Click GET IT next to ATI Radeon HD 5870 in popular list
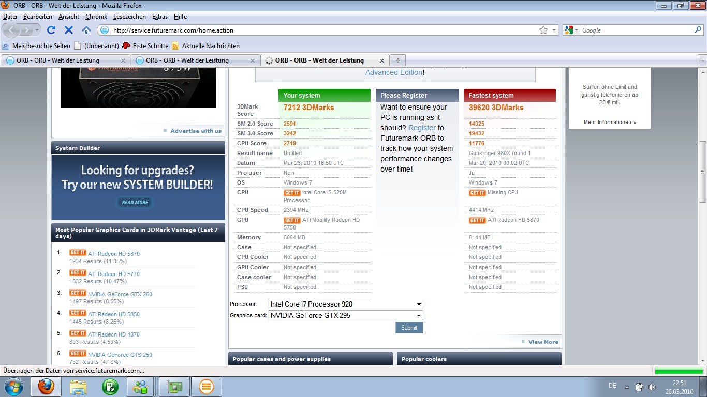Image resolution: width=707 pixels, height=397 pixels. point(78,253)
